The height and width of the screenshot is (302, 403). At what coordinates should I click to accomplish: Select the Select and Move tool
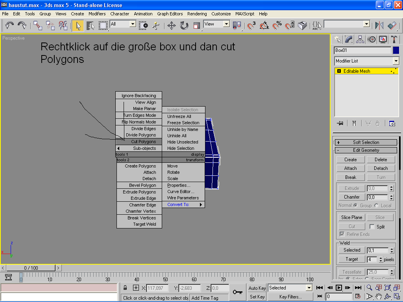[x=171, y=26]
